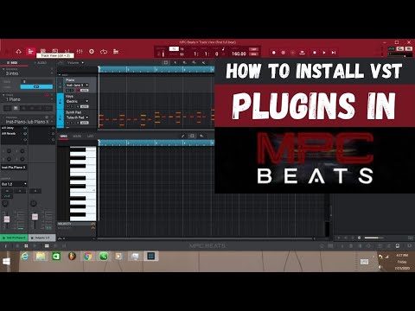Click the circular sample record toolbar icon

(92, 52)
